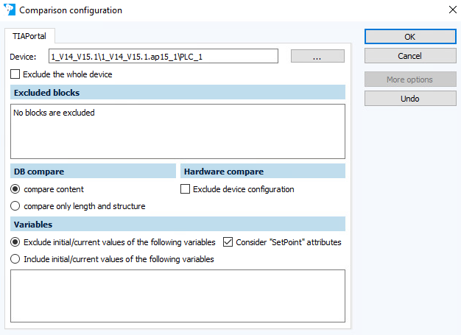Confirm the settings with OK
Viewport: 461px width, 335px height.
[x=404, y=36]
